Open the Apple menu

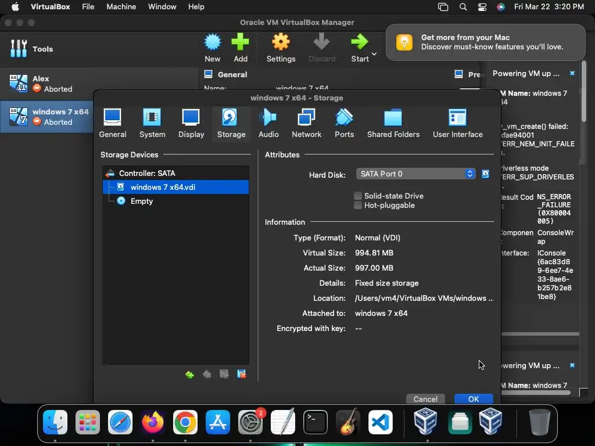point(15,7)
